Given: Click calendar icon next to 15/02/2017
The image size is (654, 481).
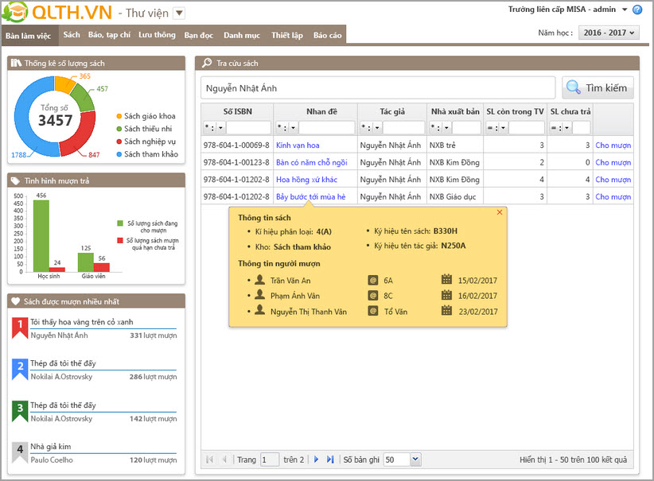Looking at the screenshot, I should (x=446, y=280).
